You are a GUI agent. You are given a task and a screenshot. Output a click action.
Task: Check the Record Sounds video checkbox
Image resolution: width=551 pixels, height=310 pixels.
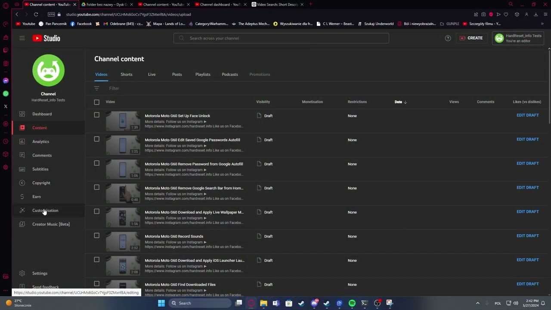pos(96,236)
